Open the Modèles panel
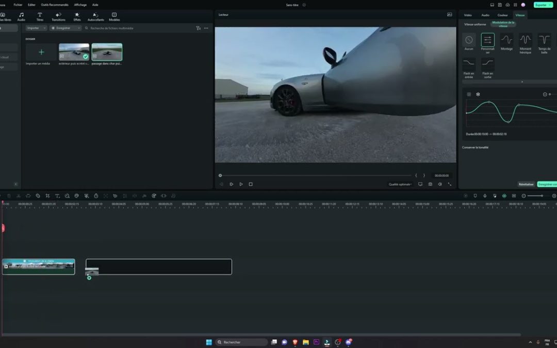Screen dimensions: 557x348 [114, 16]
